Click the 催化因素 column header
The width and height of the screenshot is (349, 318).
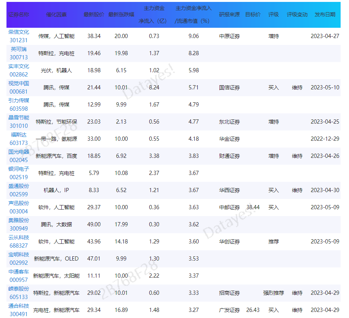[x=56, y=14]
